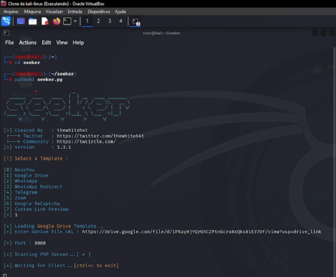The width and height of the screenshot is (336, 277).
Task: Open the terminal Help menu
Action: click(78, 42)
